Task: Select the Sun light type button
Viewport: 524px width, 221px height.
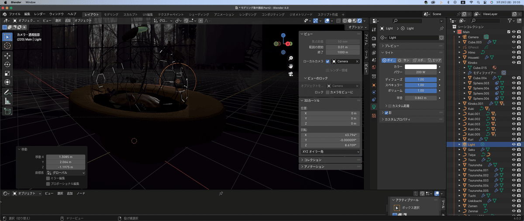Action: pos(403,60)
